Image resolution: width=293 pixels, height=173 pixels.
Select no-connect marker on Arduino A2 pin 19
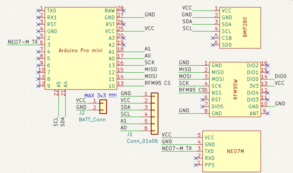(x=124, y=45)
